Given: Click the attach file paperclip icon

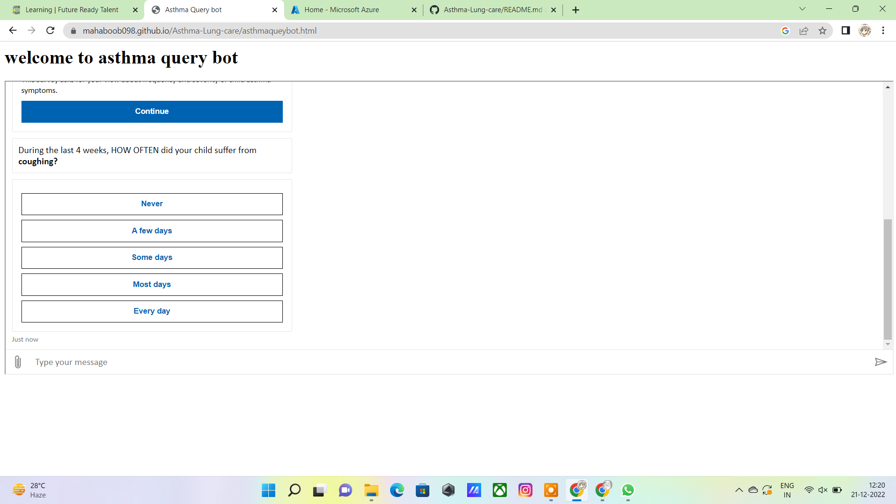Looking at the screenshot, I should point(18,362).
